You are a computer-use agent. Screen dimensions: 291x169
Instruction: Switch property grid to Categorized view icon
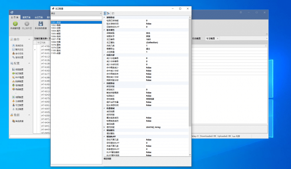pos(105,13)
